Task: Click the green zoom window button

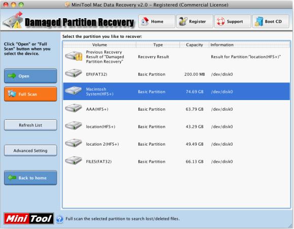Action: click(x=21, y=5)
